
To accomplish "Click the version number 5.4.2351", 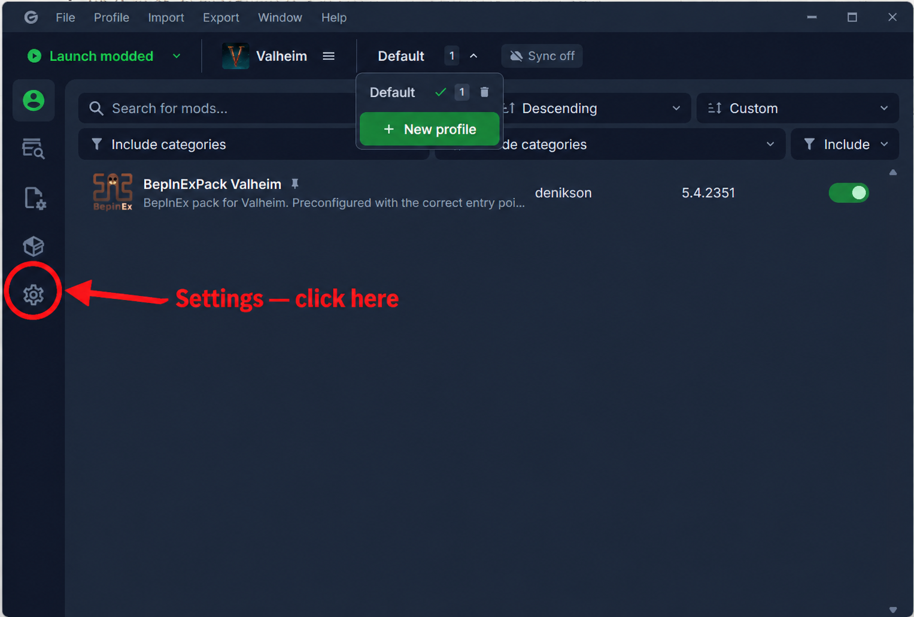I will [x=708, y=193].
